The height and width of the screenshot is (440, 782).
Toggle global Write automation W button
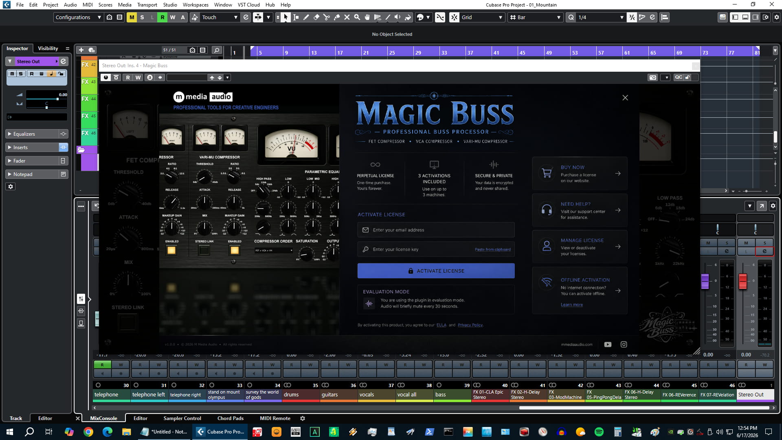(x=172, y=17)
